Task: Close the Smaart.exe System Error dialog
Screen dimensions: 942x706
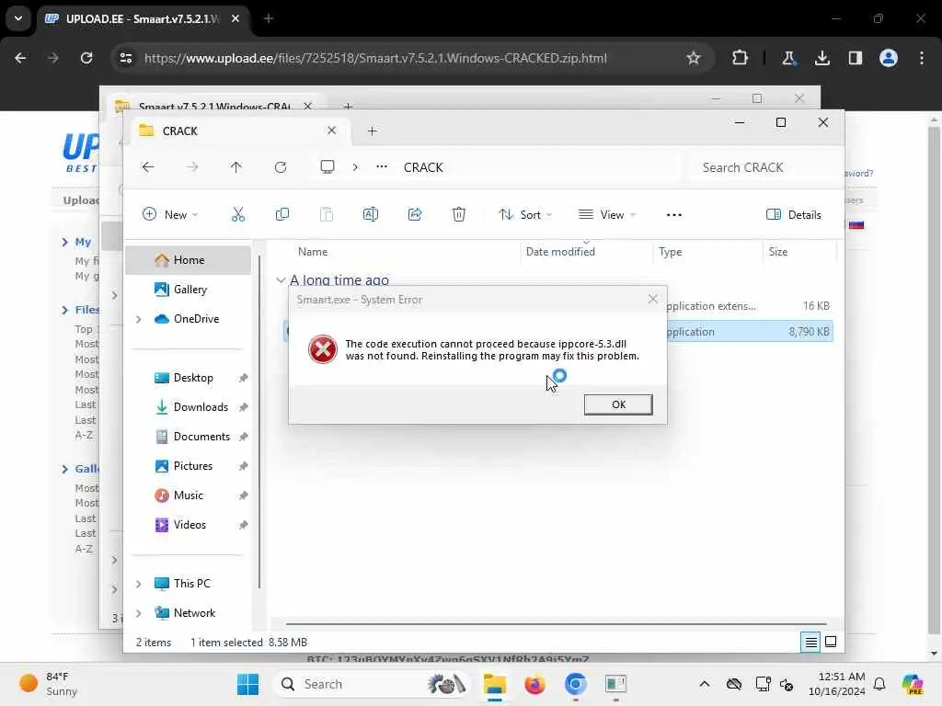Action: pyautogui.click(x=652, y=299)
